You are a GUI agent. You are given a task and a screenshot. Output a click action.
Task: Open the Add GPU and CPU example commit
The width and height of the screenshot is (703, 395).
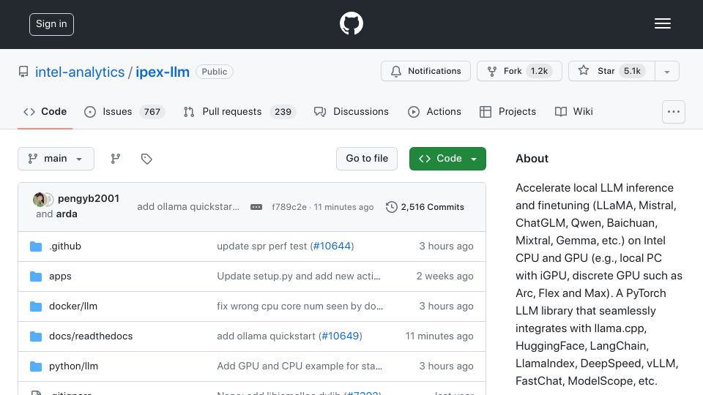[300, 366]
